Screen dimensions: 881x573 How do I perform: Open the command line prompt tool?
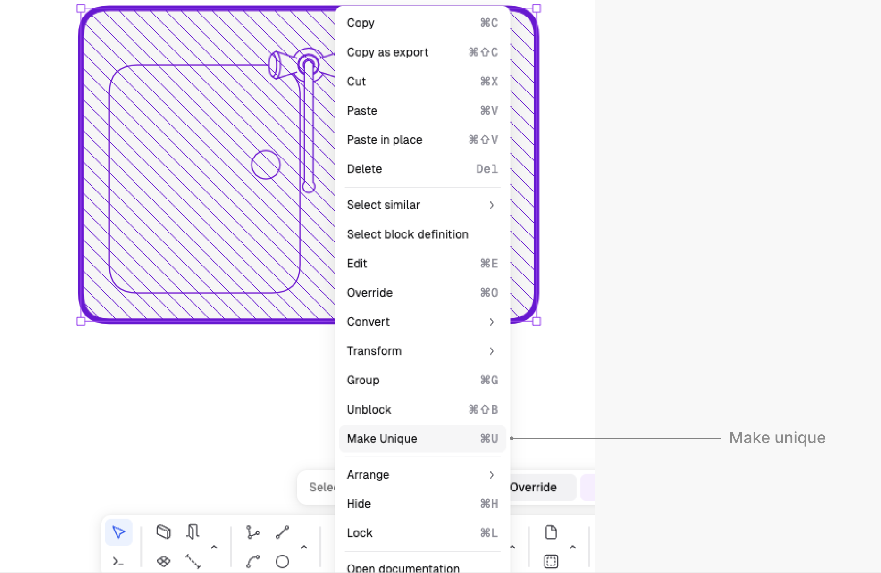118,561
